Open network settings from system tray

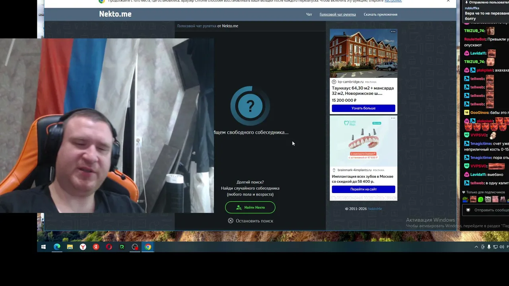point(495,247)
